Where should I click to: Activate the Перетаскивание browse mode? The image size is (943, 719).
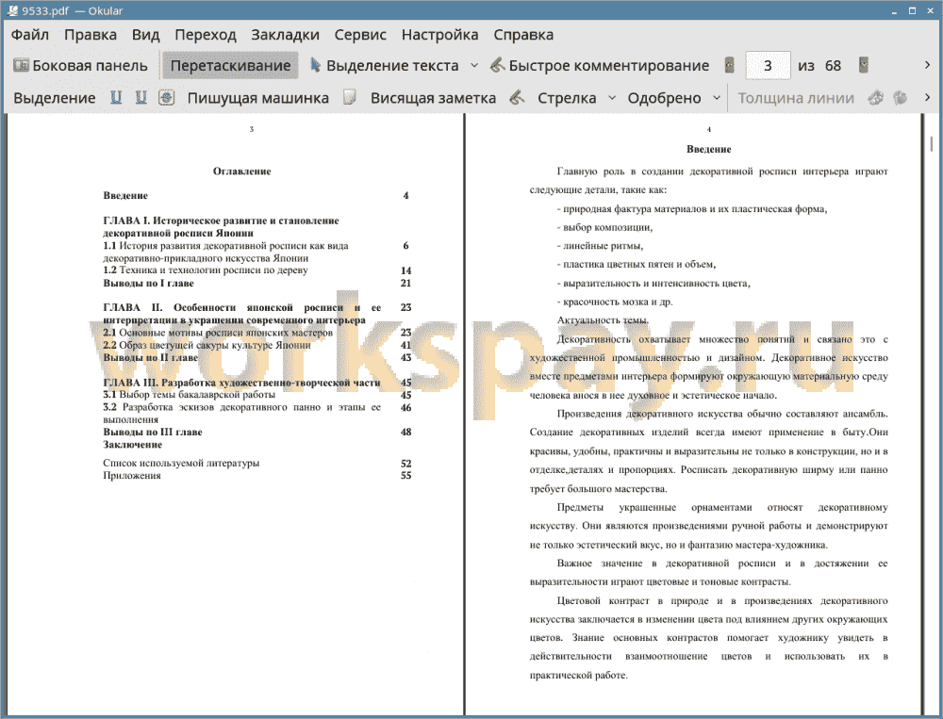(x=230, y=66)
